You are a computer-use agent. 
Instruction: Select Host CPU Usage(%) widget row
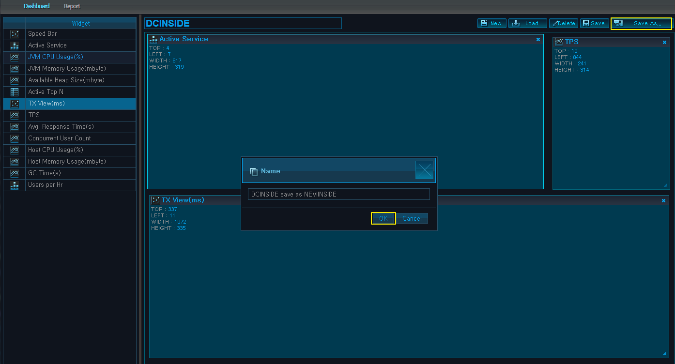70,150
